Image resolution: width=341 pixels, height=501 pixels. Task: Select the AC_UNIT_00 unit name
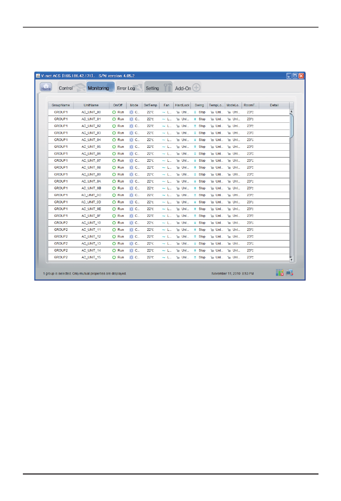pos(91,112)
